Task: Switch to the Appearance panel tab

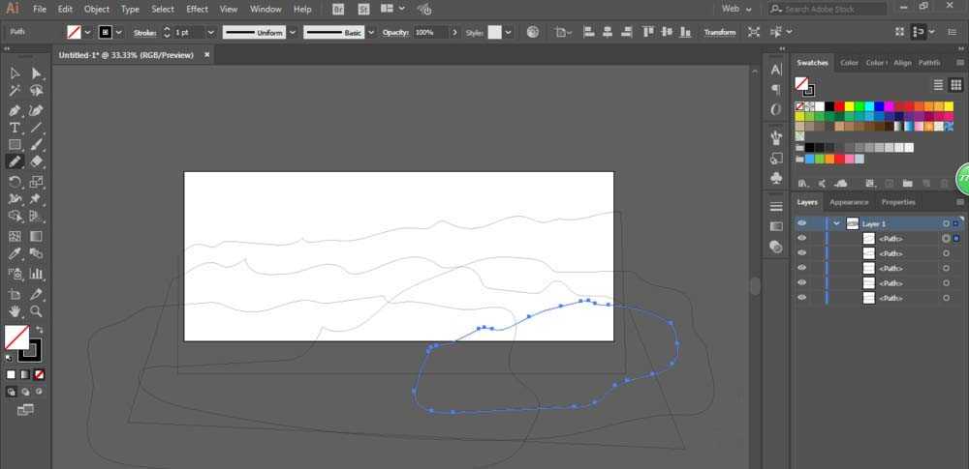Action: (849, 202)
